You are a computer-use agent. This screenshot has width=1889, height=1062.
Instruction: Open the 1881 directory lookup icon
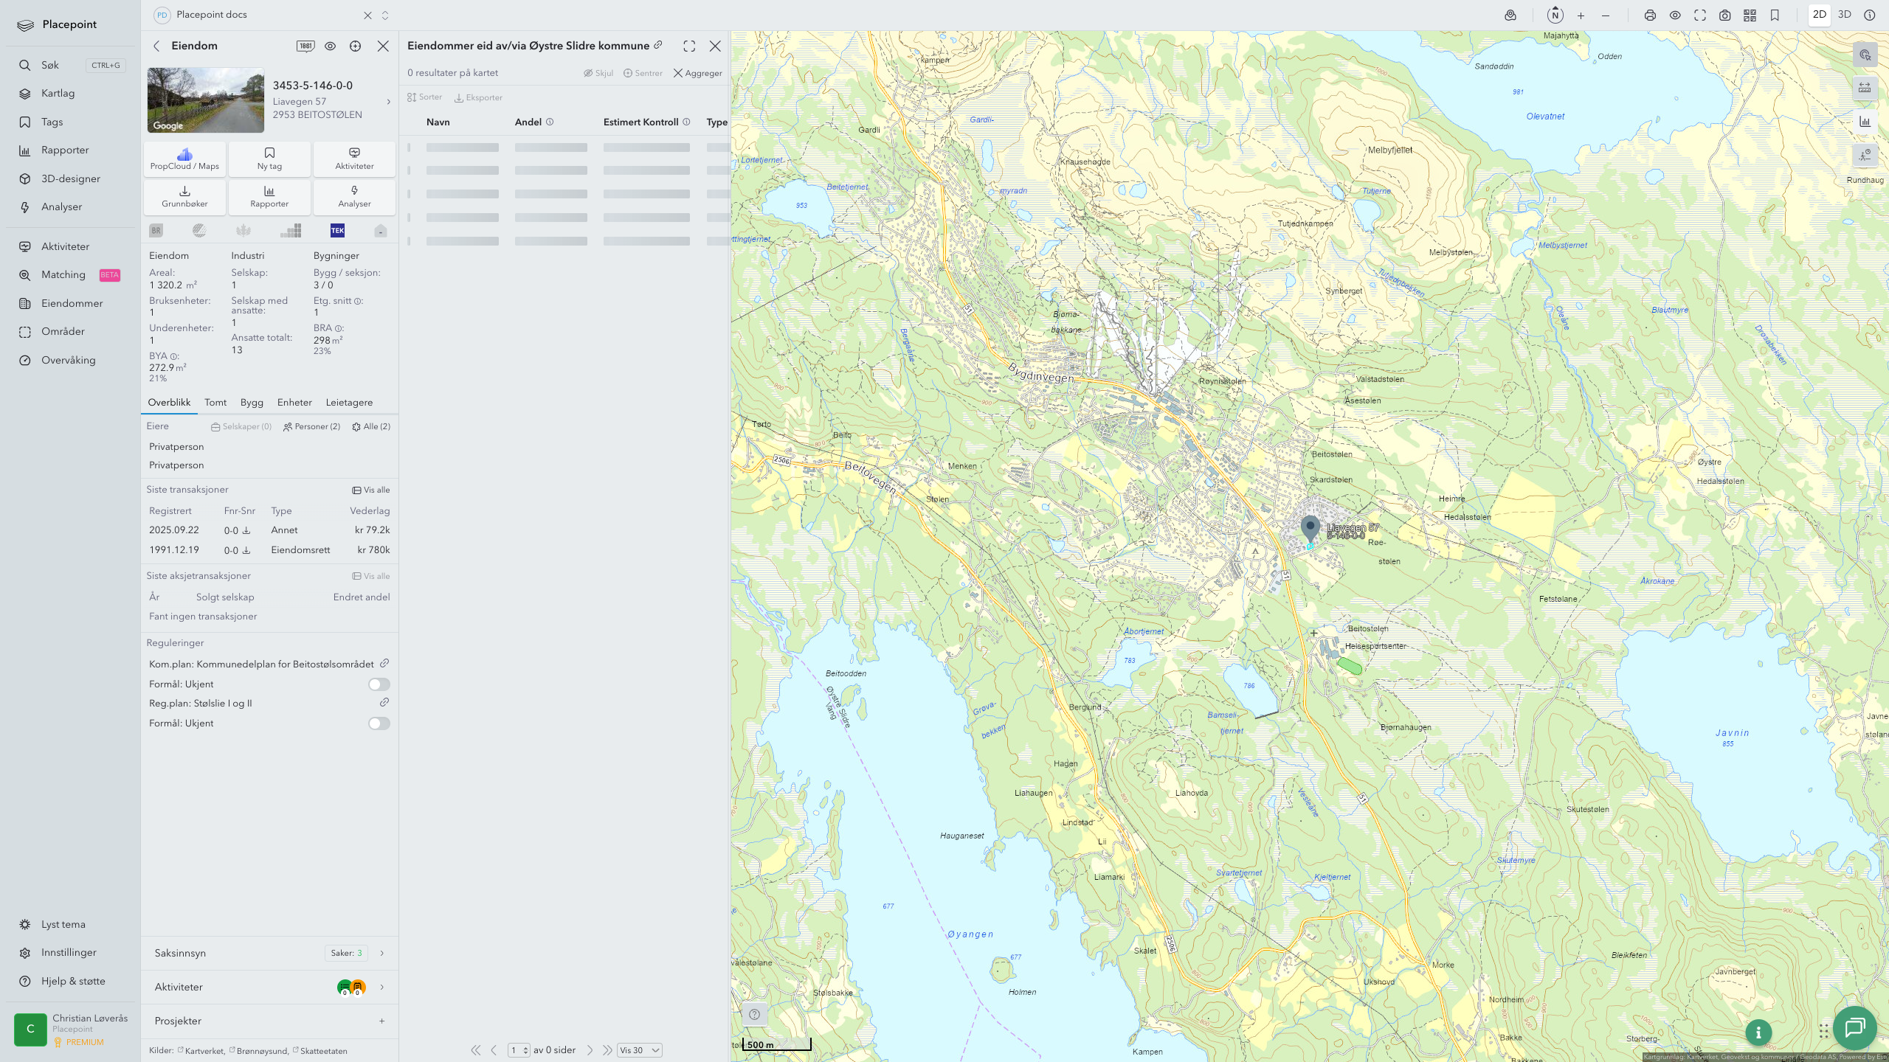[x=305, y=46]
